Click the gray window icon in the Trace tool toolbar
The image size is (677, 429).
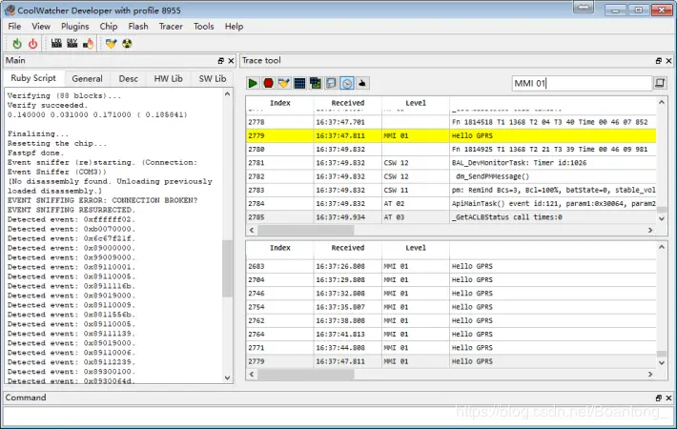[x=331, y=83]
